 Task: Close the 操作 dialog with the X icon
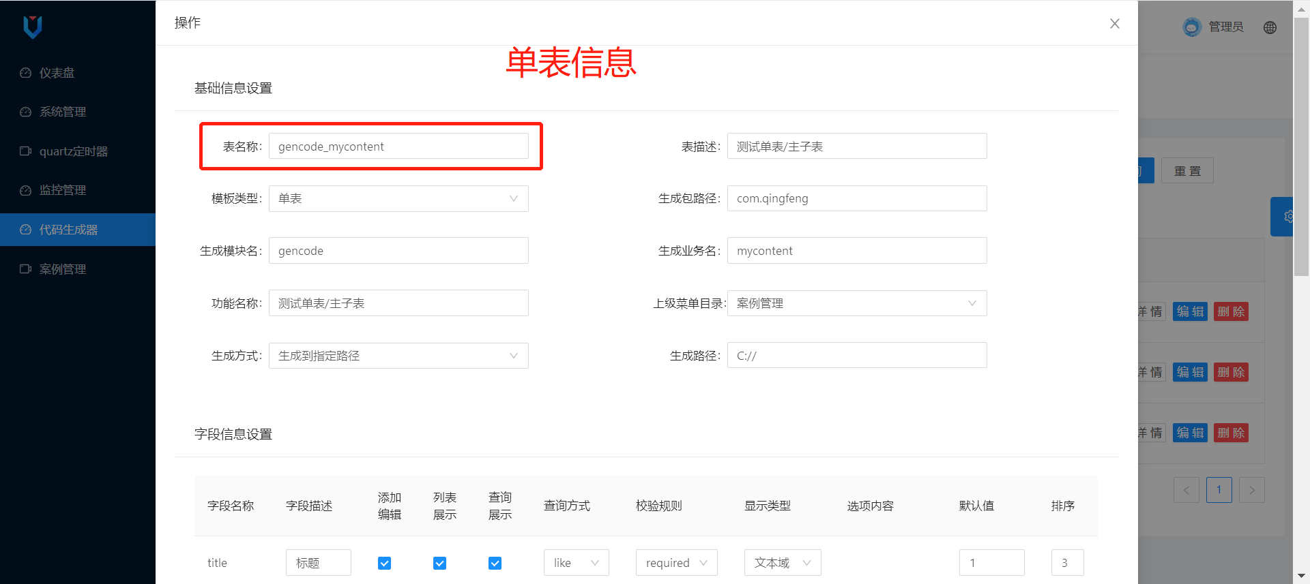(x=1115, y=24)
